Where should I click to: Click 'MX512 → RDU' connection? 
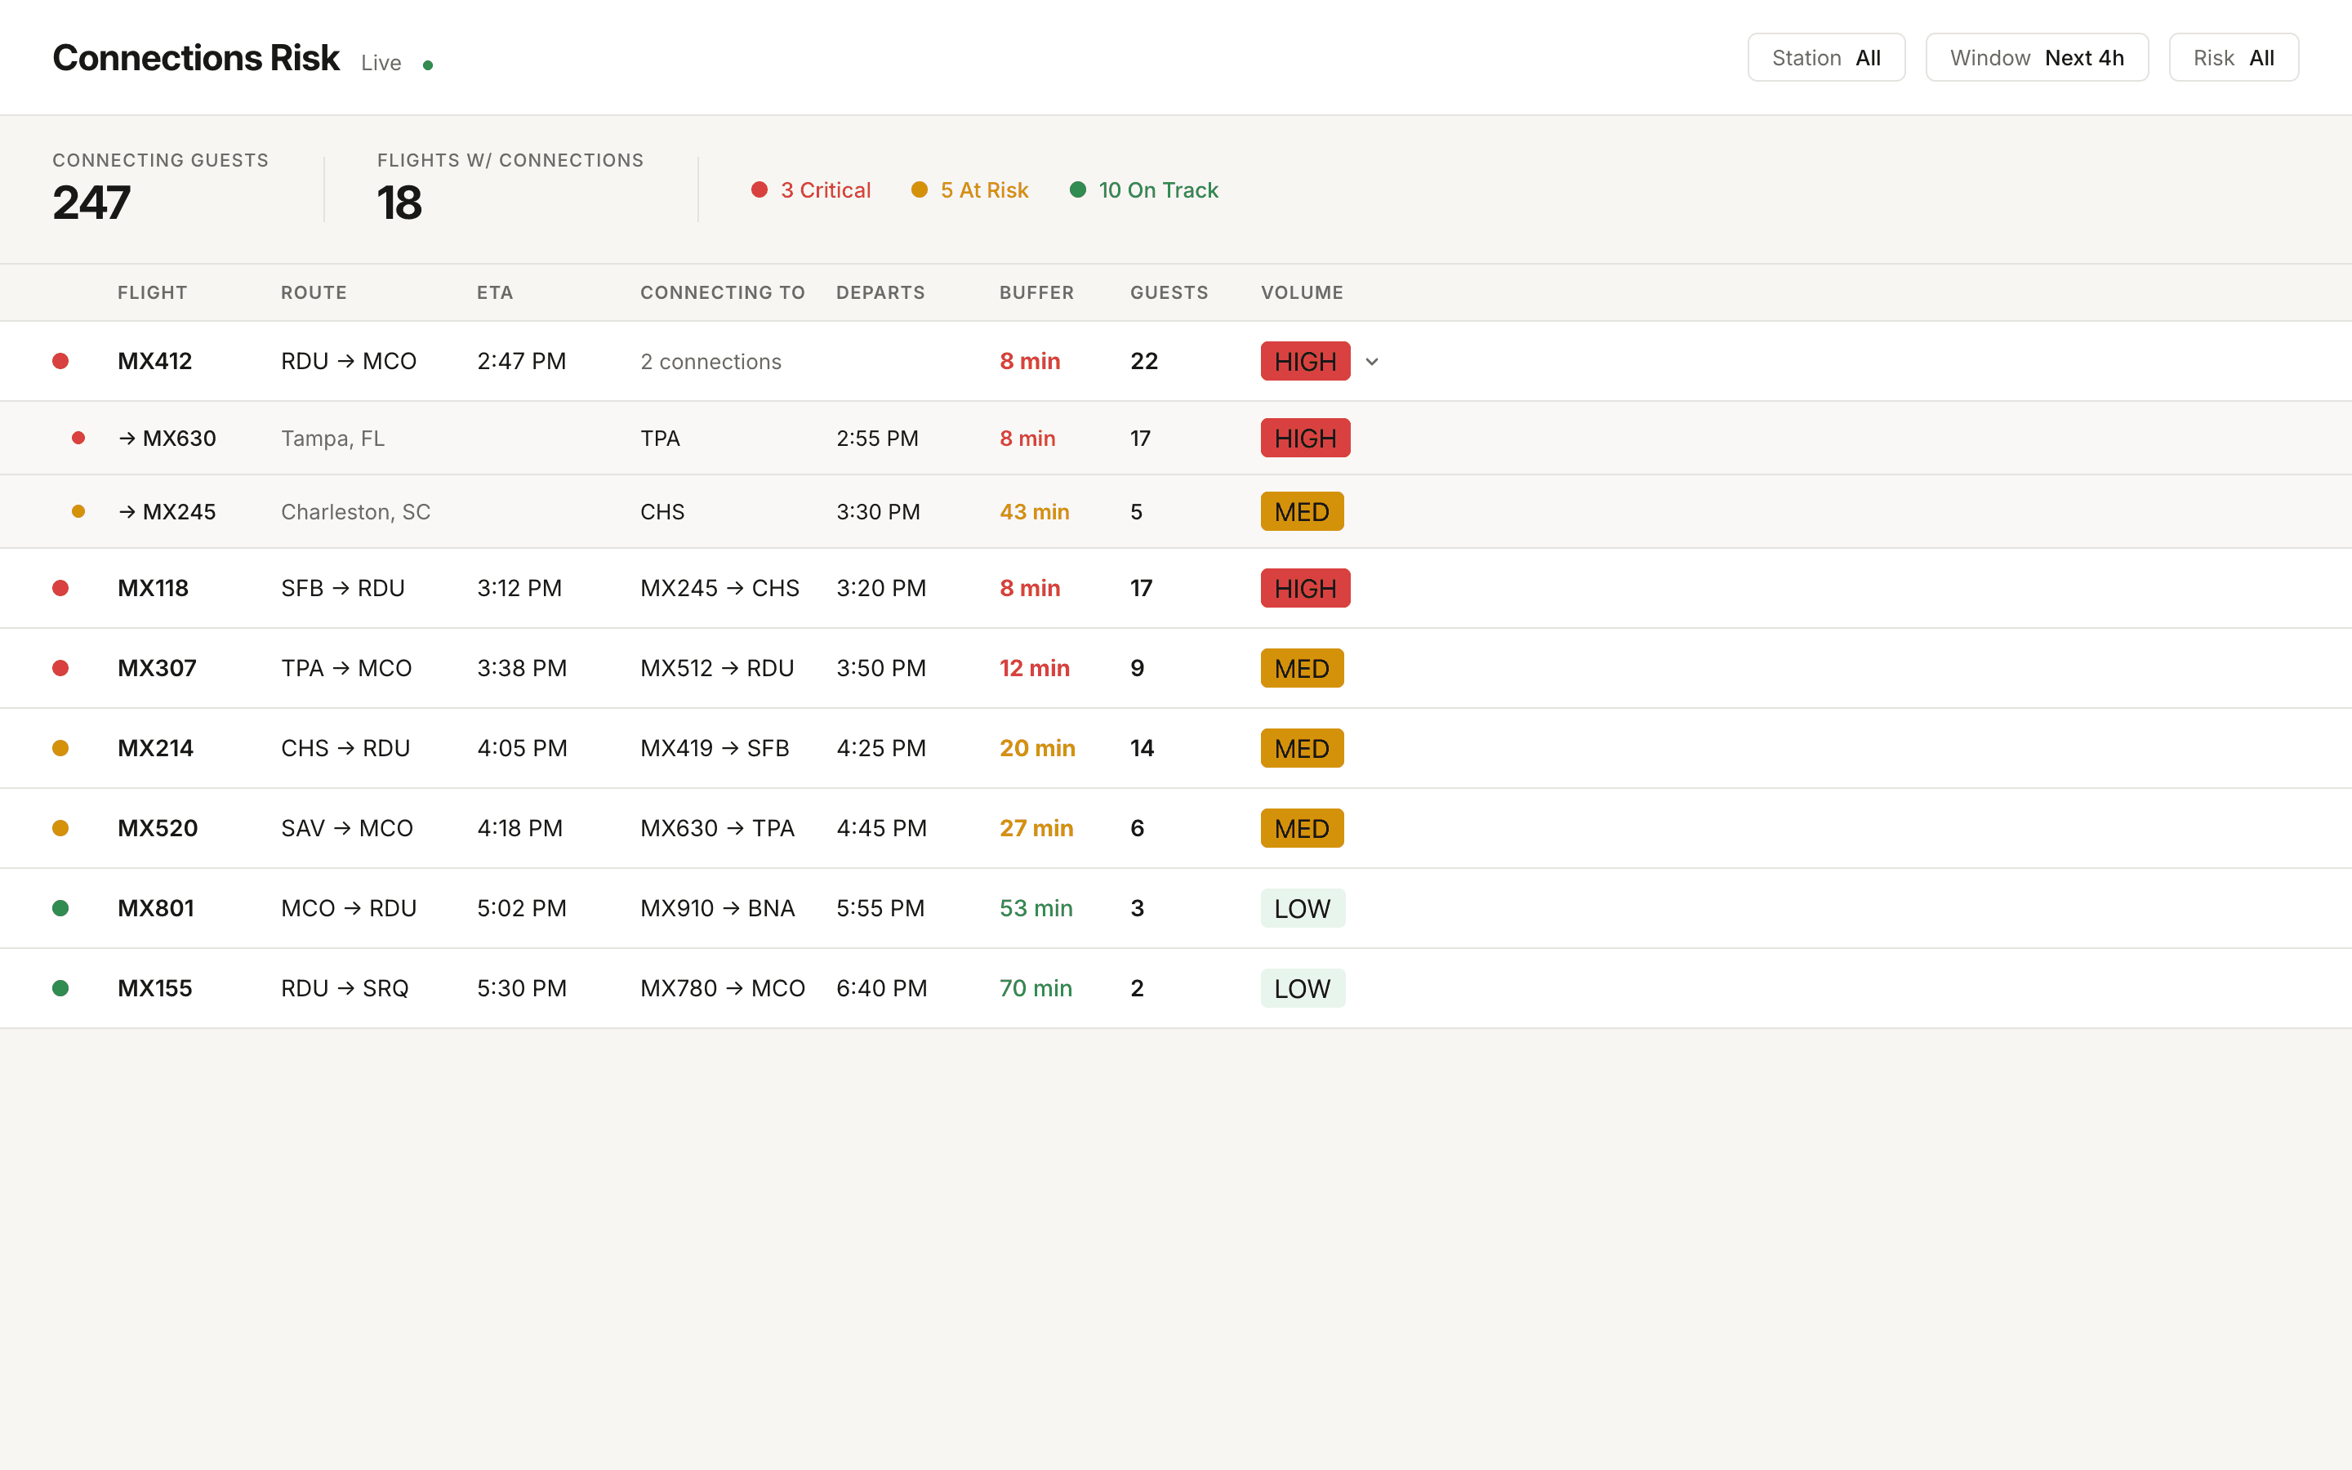coord(717,668)
